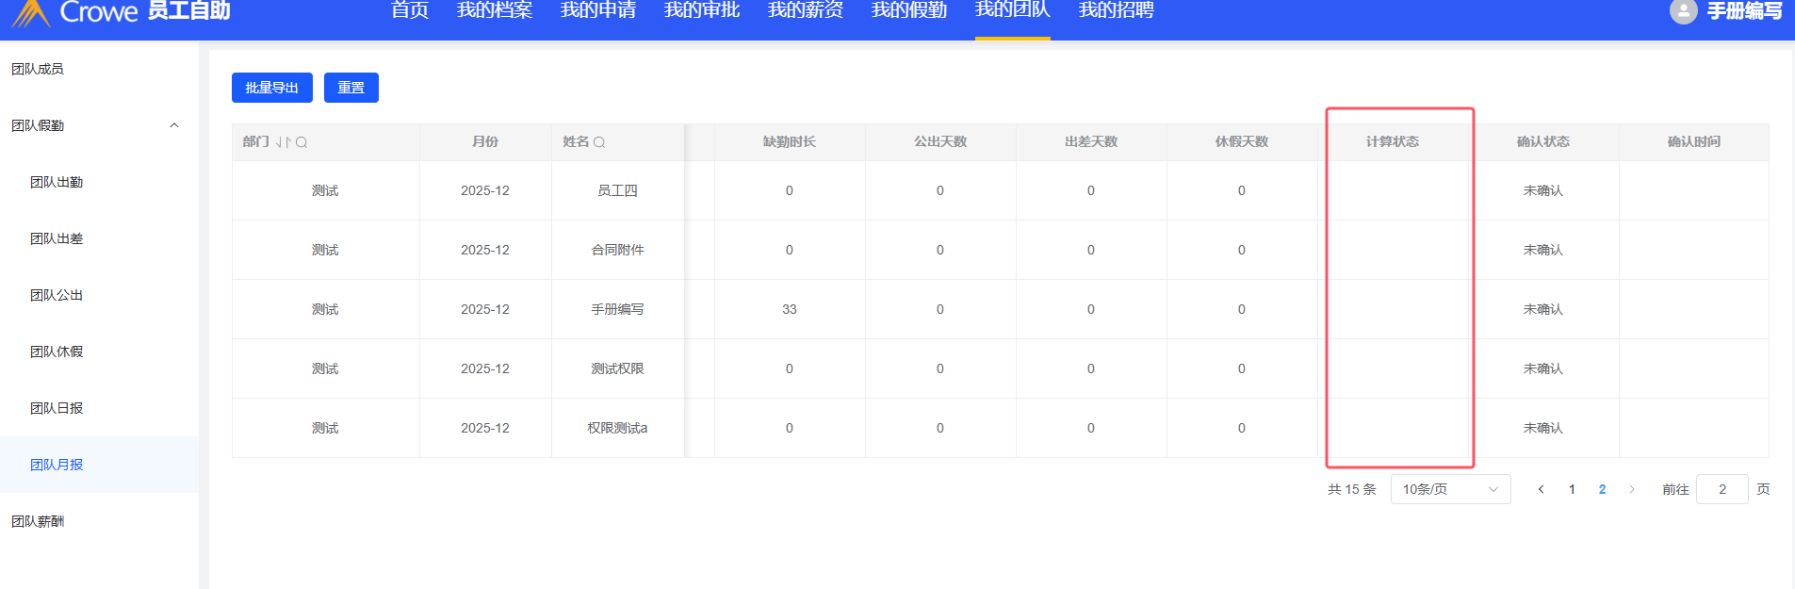Click the 批量导出 button
This screenshot has width=1795, height=589.
[271, 88]
